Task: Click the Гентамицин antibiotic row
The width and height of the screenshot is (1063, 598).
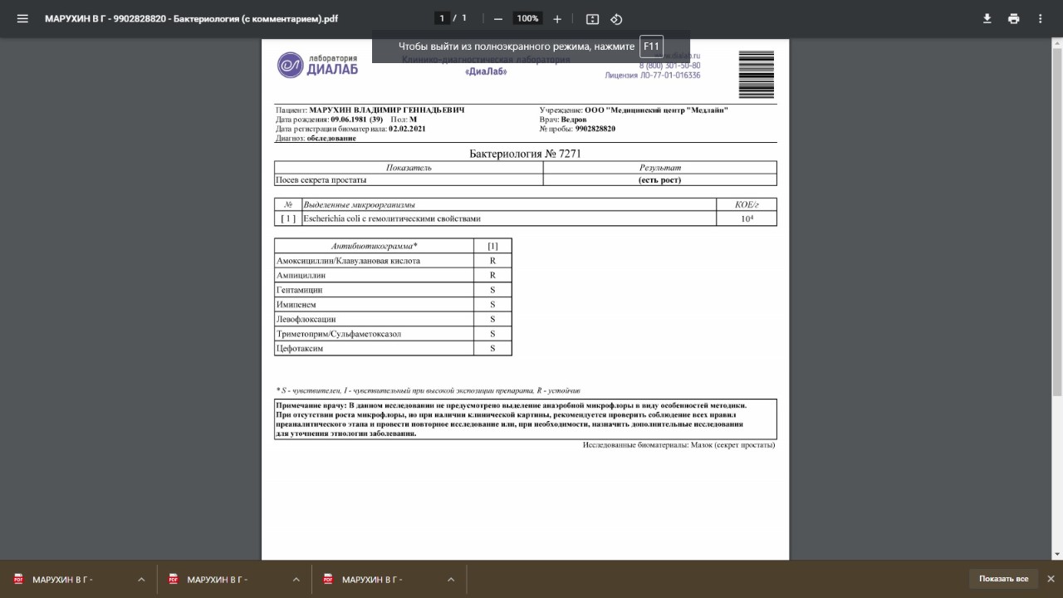Action: (393, 290)
